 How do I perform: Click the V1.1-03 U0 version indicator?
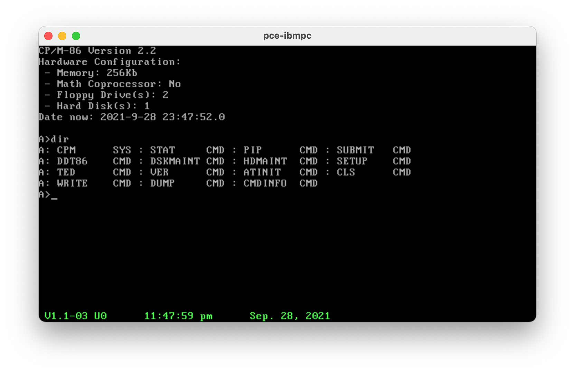click(76, 316)
